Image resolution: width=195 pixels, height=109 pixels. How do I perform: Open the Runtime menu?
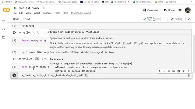pos(47,13)
